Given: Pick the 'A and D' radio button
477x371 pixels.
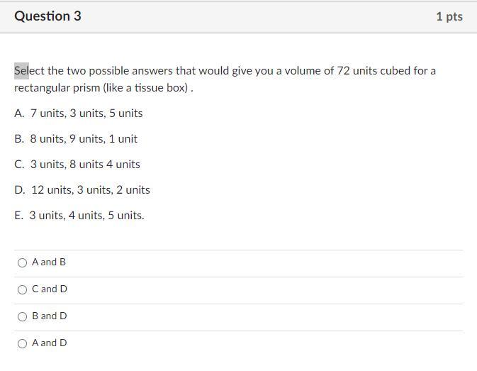Looking at the screenshot, I should coord(22,343).
